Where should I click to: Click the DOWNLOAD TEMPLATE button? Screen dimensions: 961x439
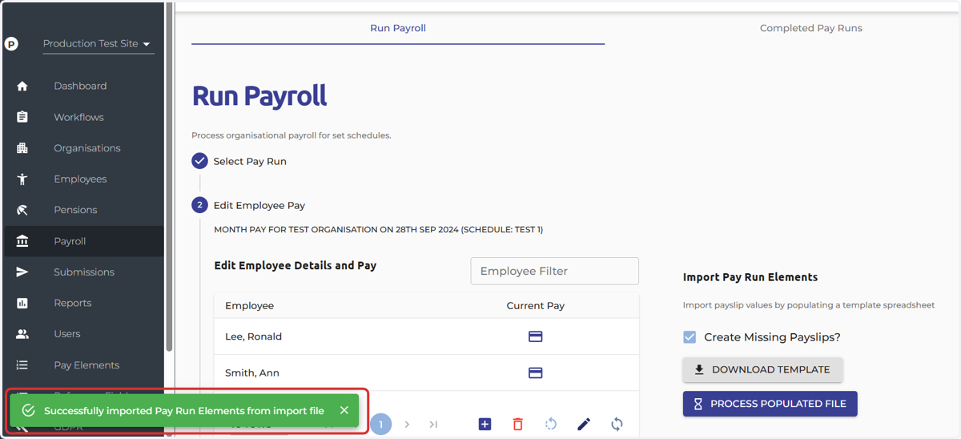coord(762,369)
